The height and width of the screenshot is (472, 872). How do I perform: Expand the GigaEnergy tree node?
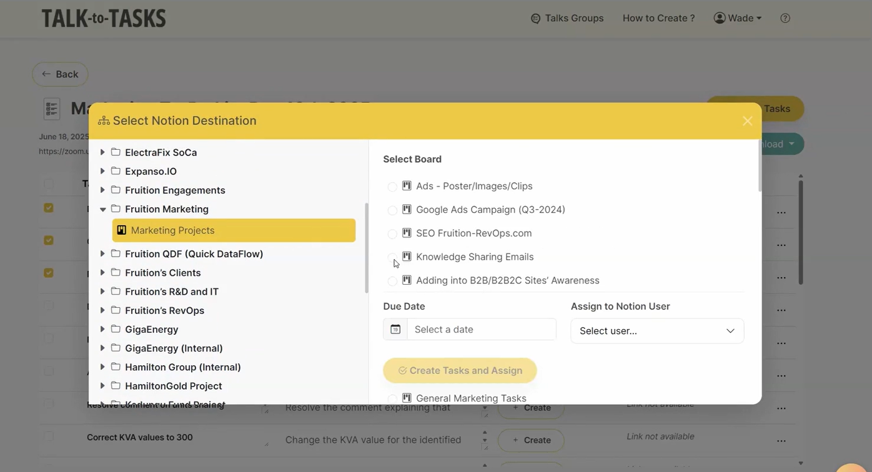coord(102,329)
